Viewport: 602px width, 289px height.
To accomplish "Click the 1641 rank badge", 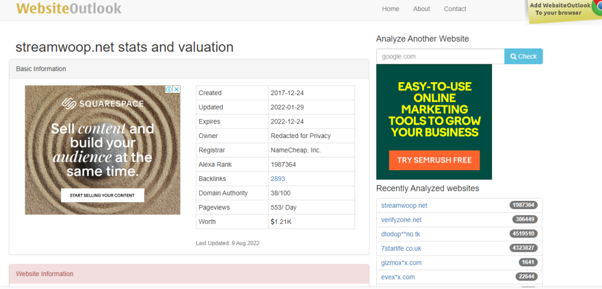I will pyautogui.click(x=528, y=263).
